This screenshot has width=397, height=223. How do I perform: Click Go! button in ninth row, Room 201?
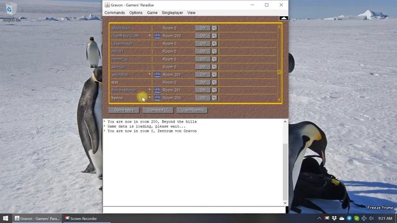coord(203,90)
